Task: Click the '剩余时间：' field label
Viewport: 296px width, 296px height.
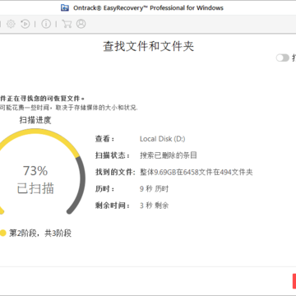Action: click(x=113, y=206)
